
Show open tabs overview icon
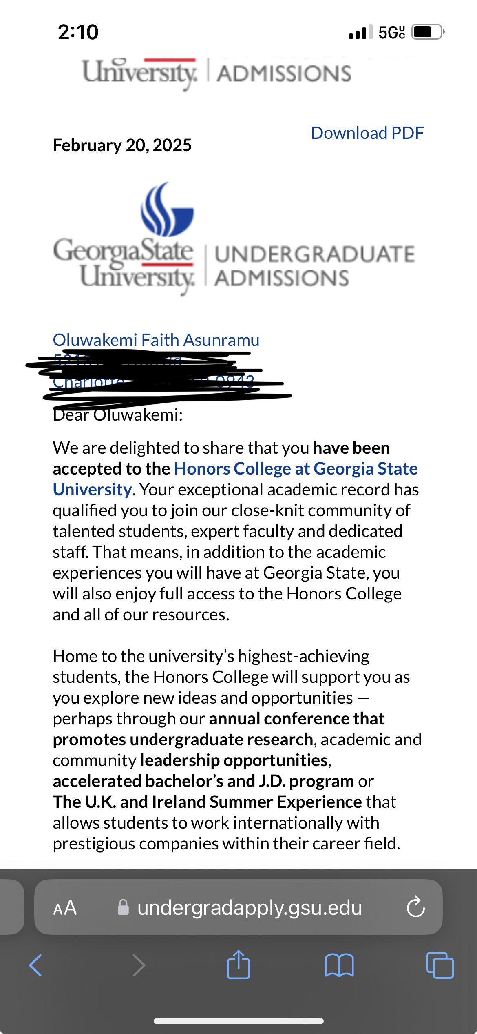click(x=440, y=965)
